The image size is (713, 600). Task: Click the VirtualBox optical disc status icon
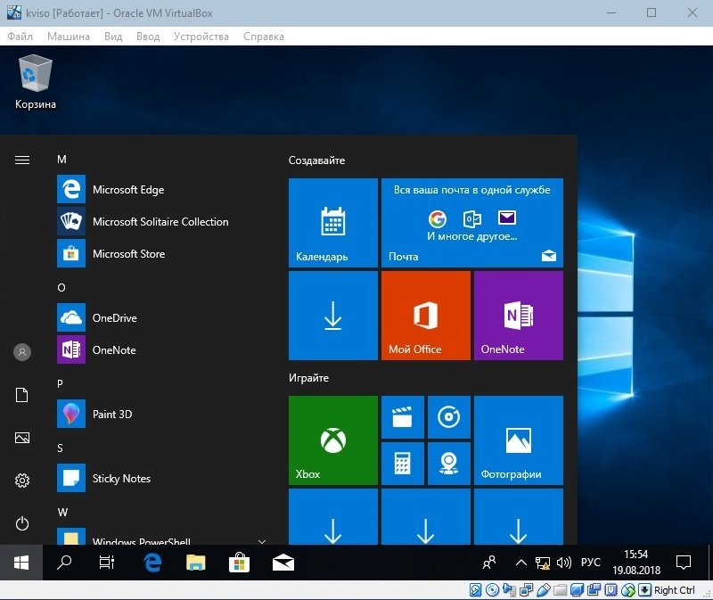[x=492, y=590]
